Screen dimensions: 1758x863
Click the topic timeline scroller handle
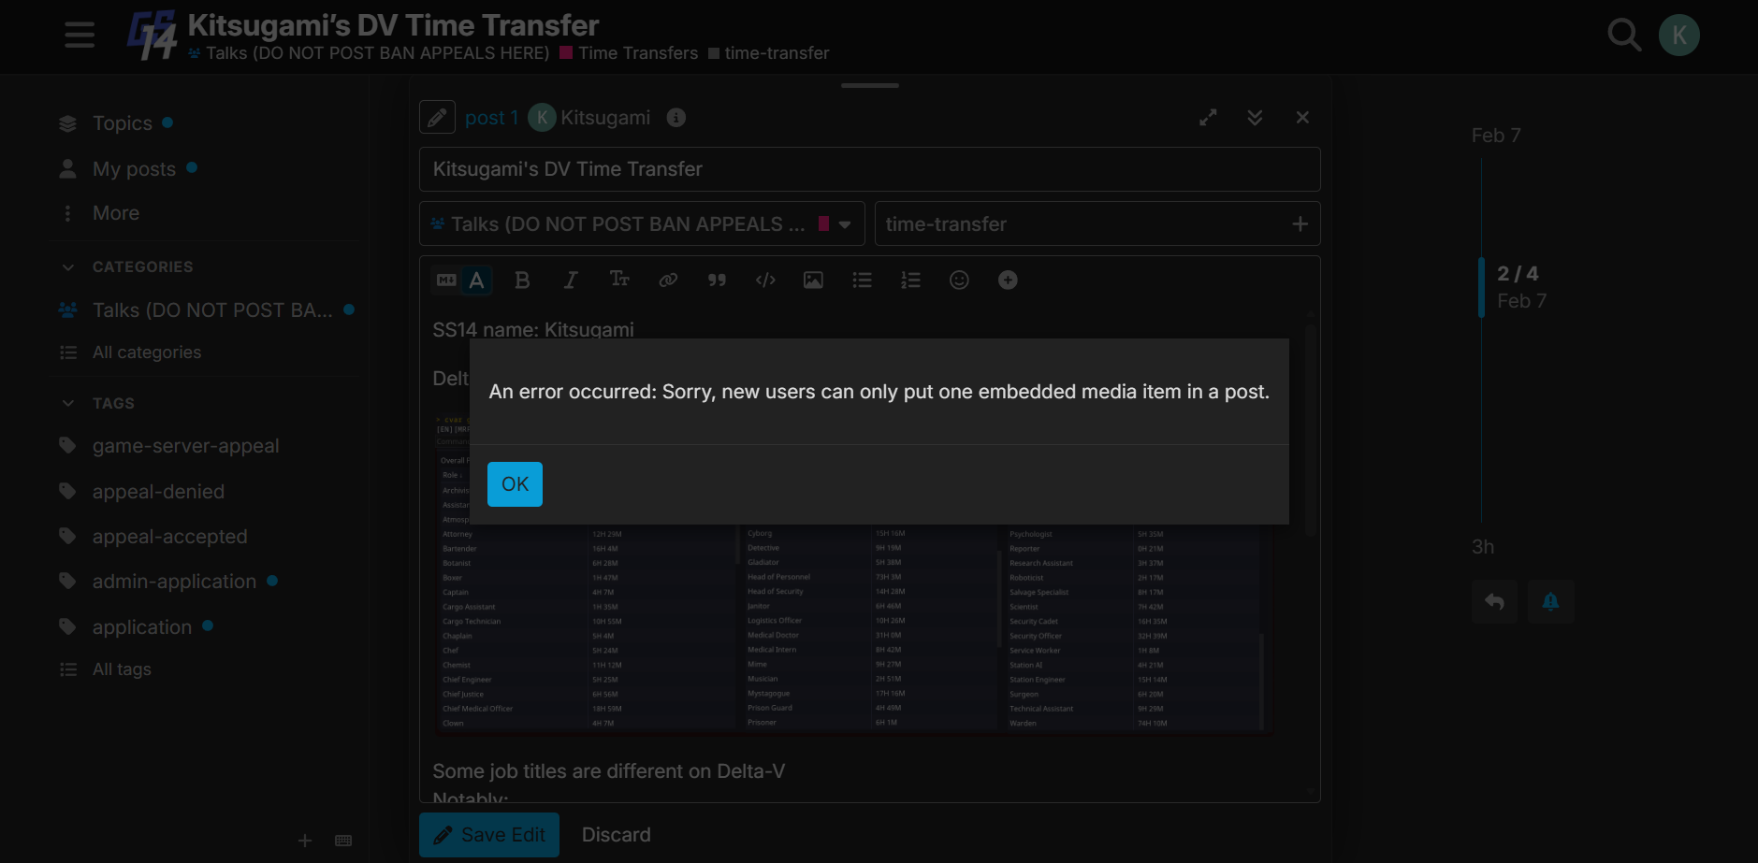click(1482, 288)
